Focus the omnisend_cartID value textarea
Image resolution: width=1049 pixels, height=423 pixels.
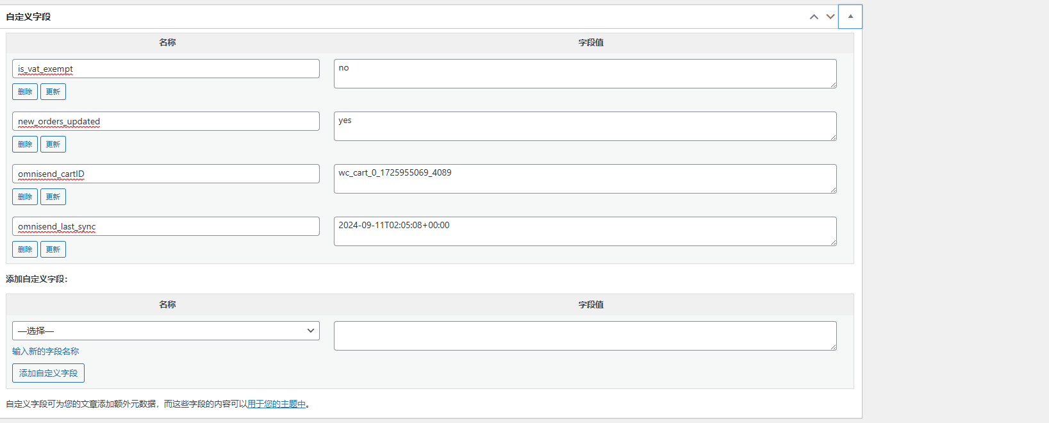coord(585,179)
